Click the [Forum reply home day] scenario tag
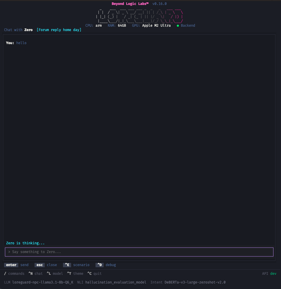The image size is (281, 289). tap(59, 30)
